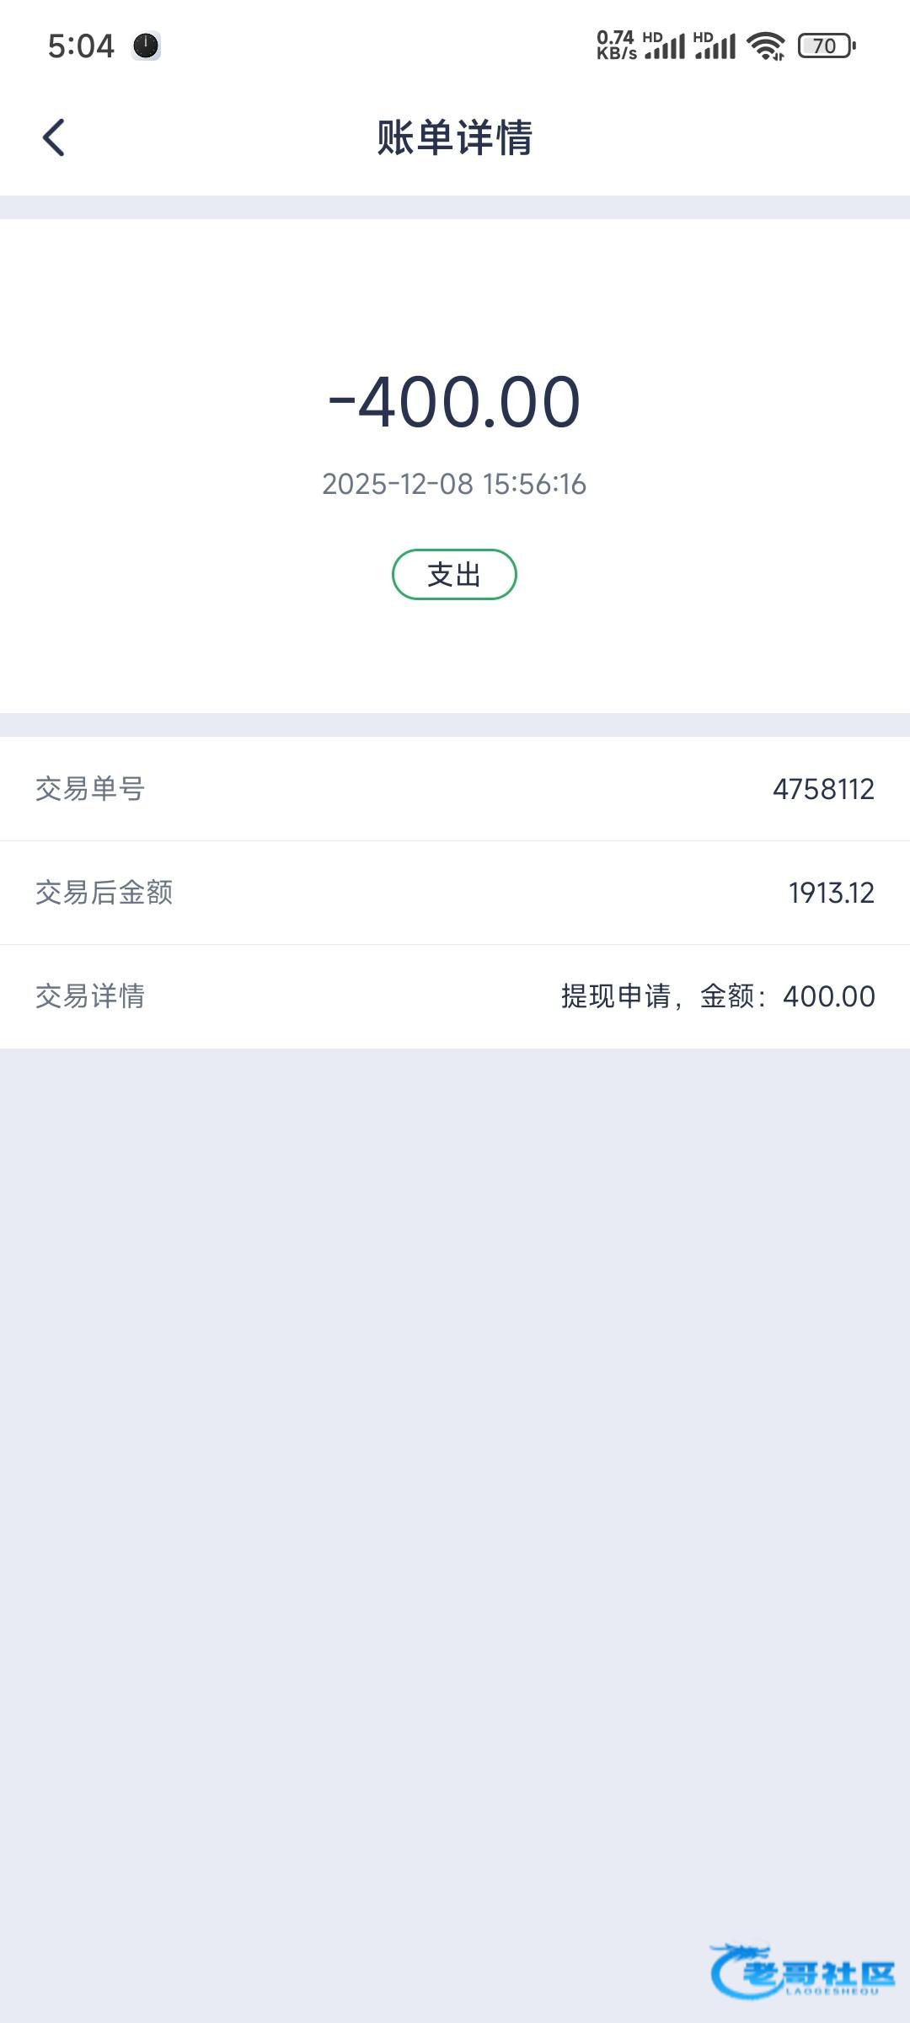Tap the 支出 tag button
Image resolution: width=910 pixels, height=2023 pixels.
[x=454, y=575]
